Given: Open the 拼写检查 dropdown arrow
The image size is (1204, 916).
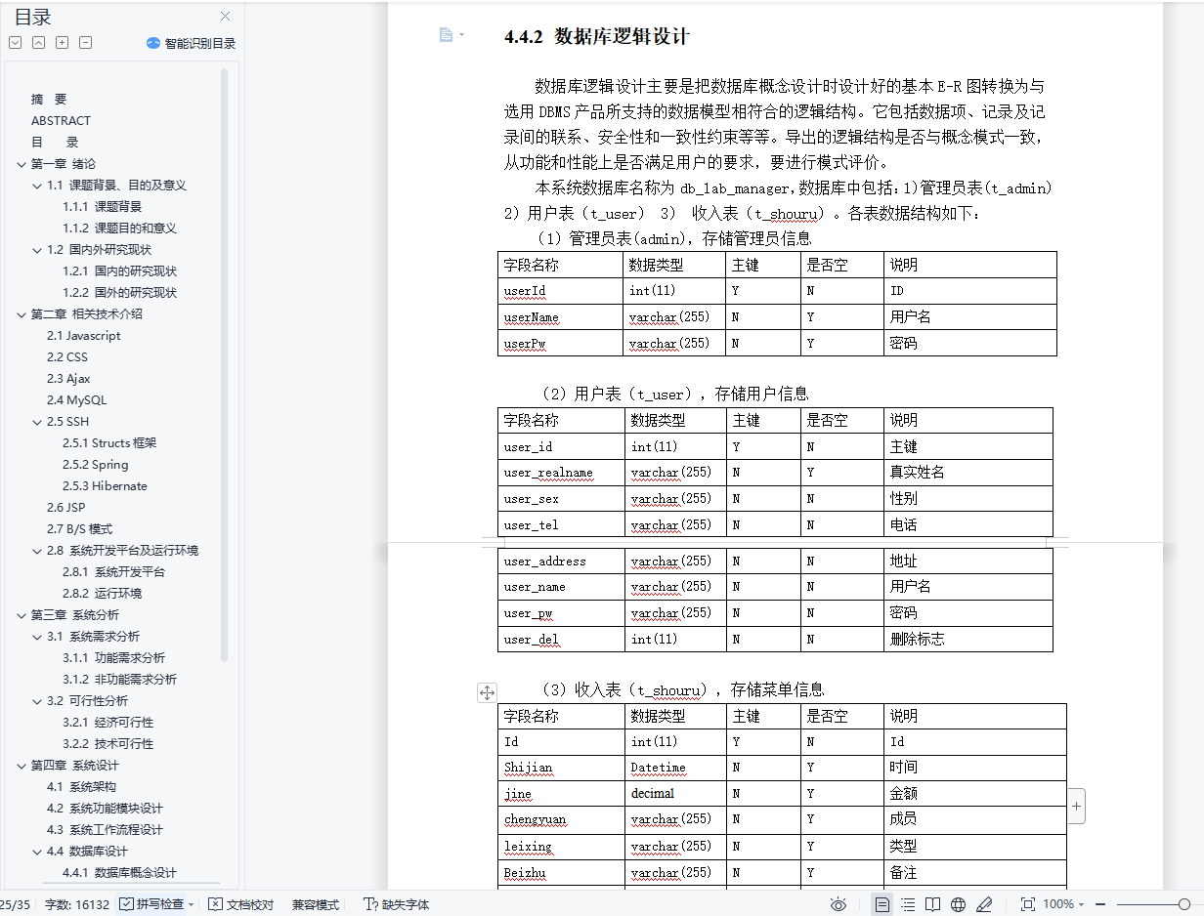Looking at the screenshot, I should pyautogui.click(x=191, y=904).
